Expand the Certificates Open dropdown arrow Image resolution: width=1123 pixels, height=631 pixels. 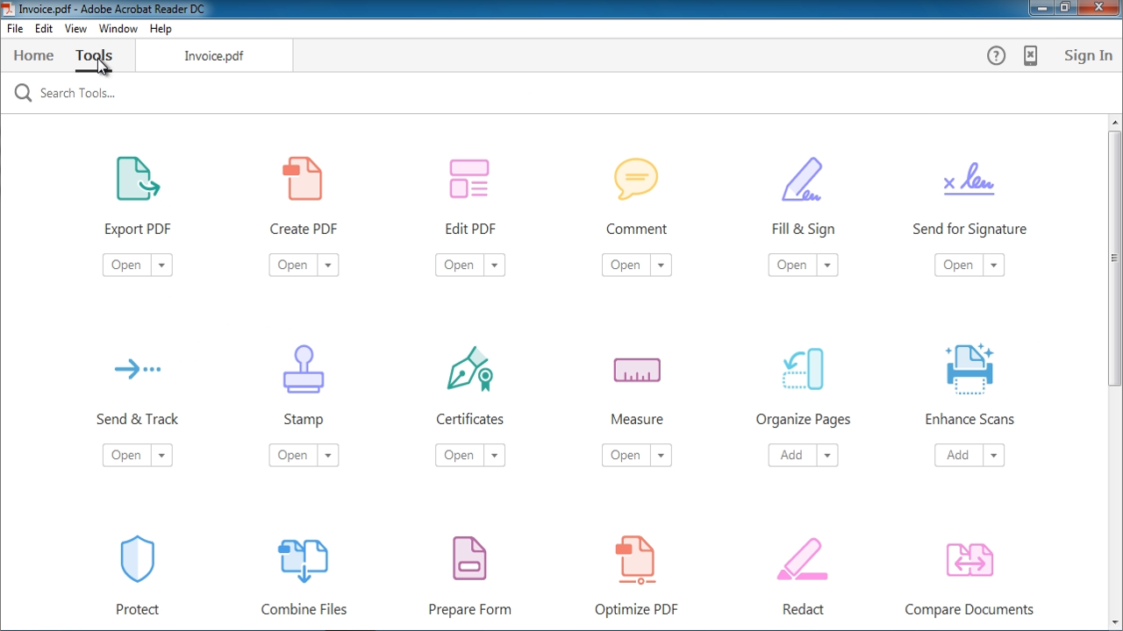[x=495, y=456]
